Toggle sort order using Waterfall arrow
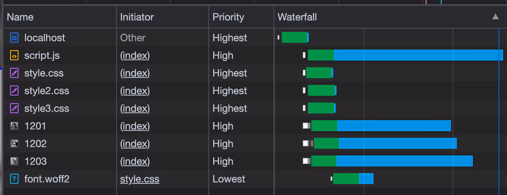507x195 pixels. (x=496, y=17)
